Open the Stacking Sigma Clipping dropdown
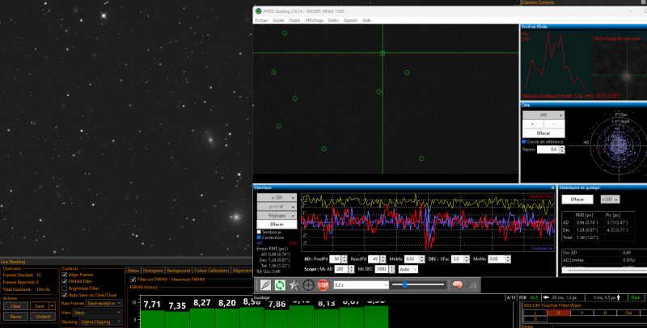The image size is (647, 328). point(101,322)
